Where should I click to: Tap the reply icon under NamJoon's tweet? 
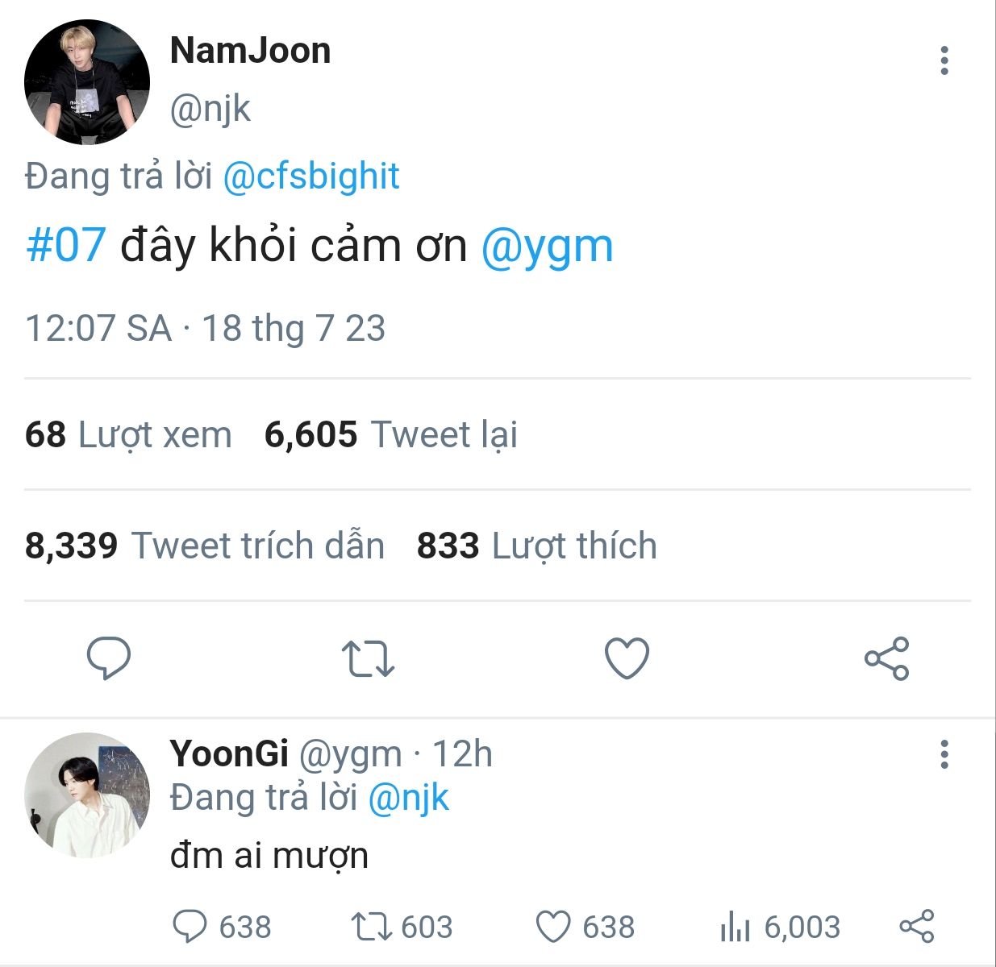pyautogui.click(x=109, y=658)
